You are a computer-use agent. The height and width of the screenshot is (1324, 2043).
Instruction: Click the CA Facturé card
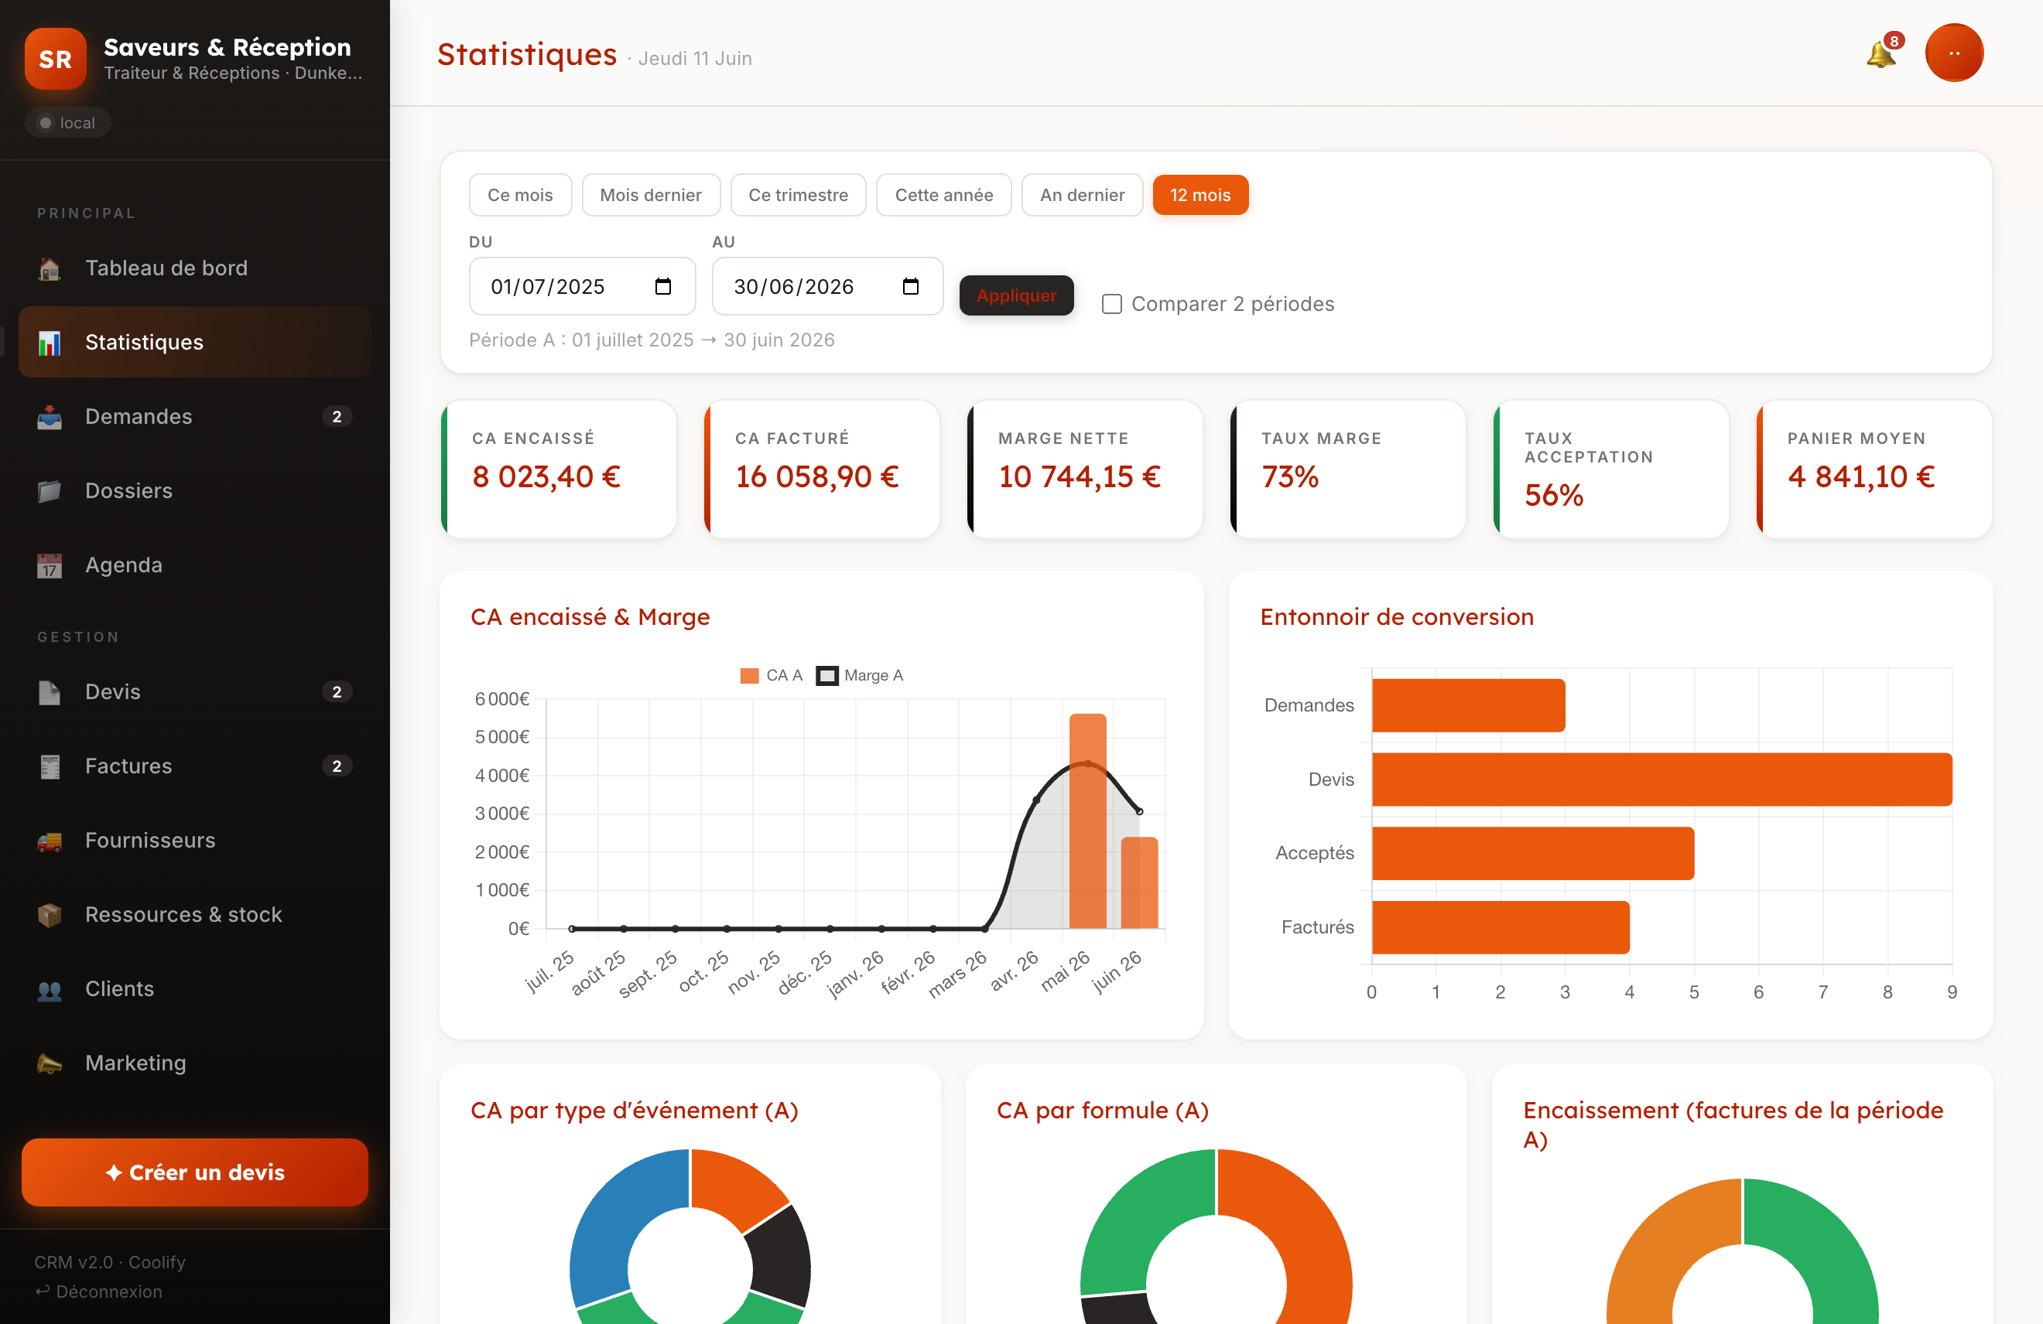822,469
